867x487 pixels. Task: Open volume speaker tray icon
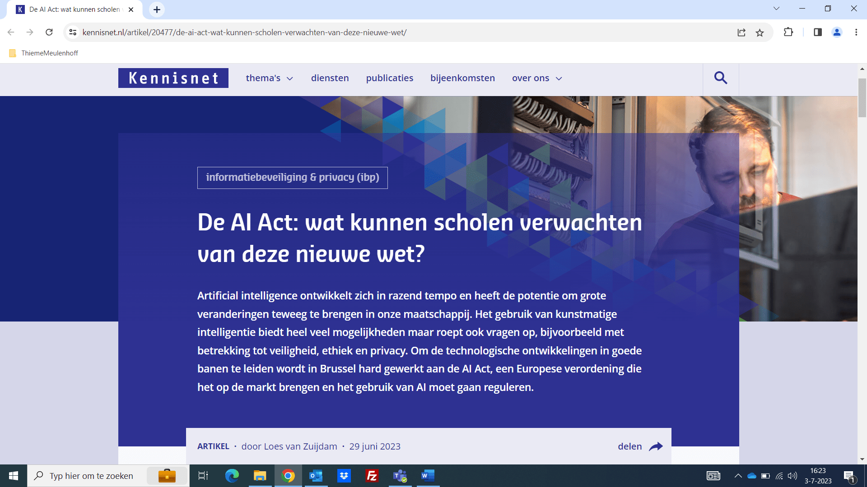point(792,476)
